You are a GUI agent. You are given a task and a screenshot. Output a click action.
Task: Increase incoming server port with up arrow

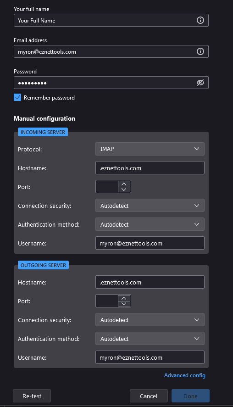coord(124,184)
